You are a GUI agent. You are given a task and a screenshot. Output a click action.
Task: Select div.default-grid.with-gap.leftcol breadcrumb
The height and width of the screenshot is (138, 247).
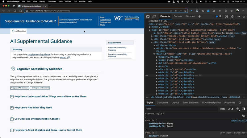click(167, 97)
